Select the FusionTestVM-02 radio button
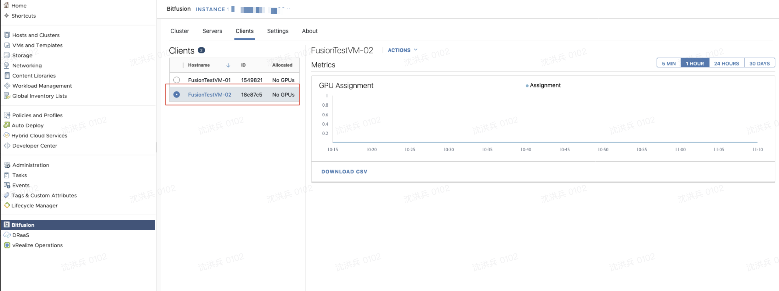 [177, 94]
